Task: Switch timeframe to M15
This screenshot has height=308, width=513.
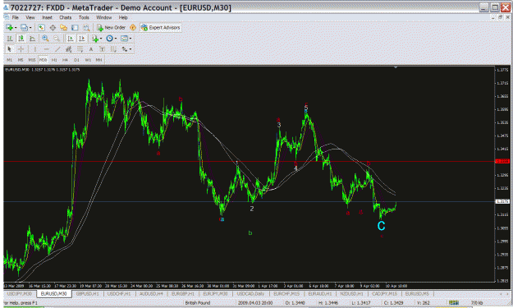Action: (x=32, y=60)
